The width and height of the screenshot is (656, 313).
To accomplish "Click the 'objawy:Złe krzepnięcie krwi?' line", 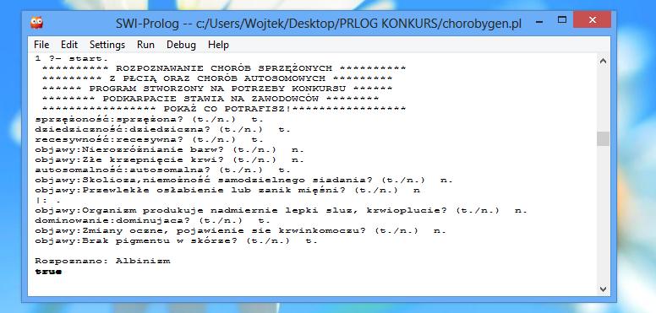I will (169, 159).
